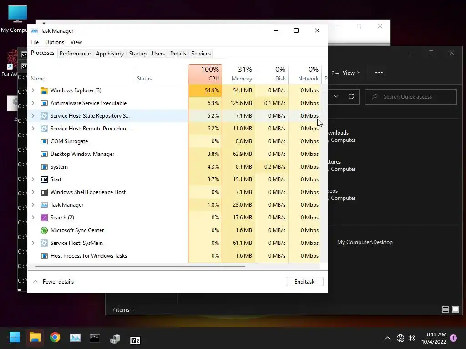466x349 pixels.
Task: Click the volume speaker icon in system tray
Action: coord(411,338)
